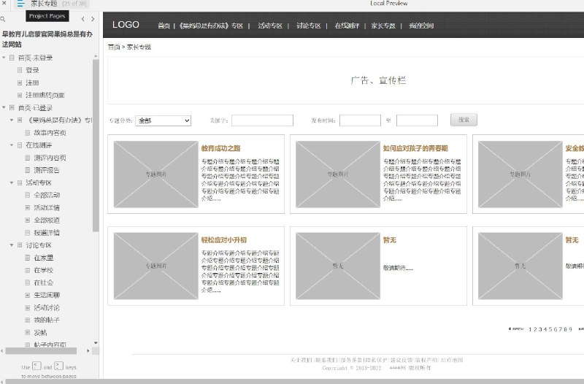Screen dimensions: 584x384
Task: Collapse the 《果妈总是有办法》 tree node
Action: pos(12,120)
